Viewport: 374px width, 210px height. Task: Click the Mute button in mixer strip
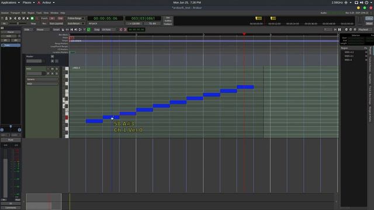[11, 140]
